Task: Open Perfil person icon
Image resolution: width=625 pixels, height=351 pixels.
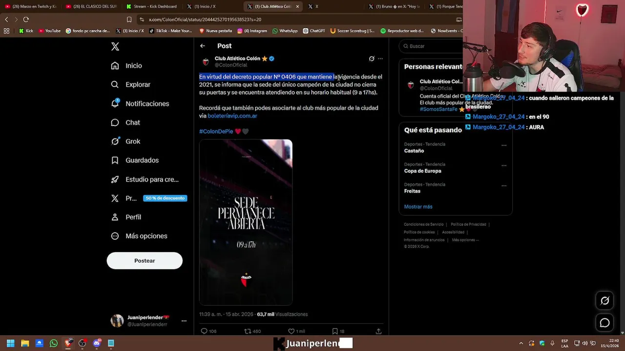Action: [115, 217]
